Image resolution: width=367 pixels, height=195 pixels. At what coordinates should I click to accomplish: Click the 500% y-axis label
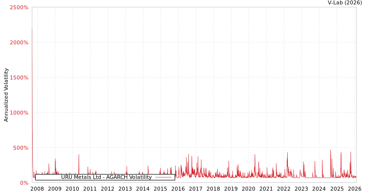pos(21,148)
